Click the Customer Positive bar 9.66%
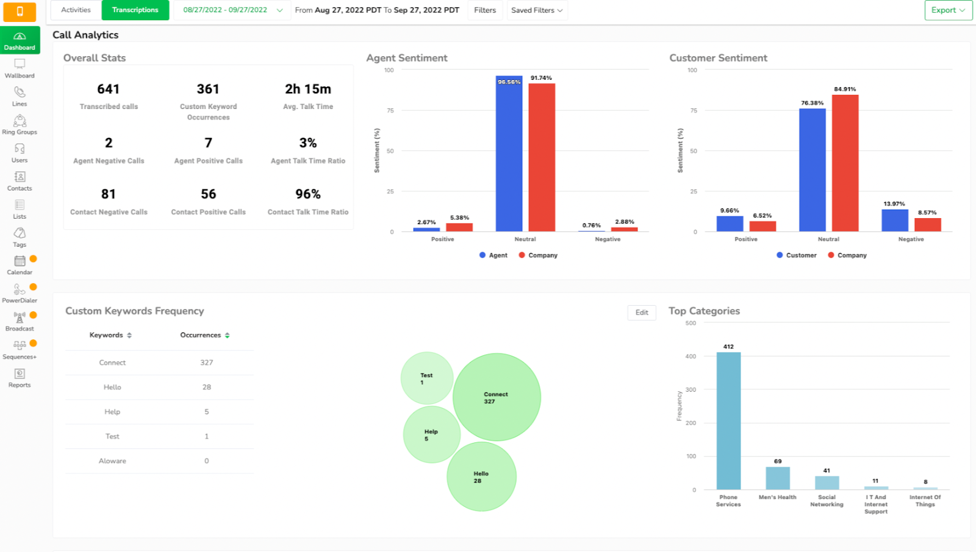976x552 pixels. point(730,224)
